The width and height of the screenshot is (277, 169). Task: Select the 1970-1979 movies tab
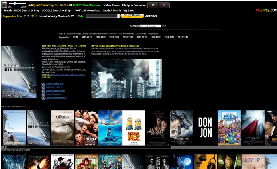tap(141, 37)
